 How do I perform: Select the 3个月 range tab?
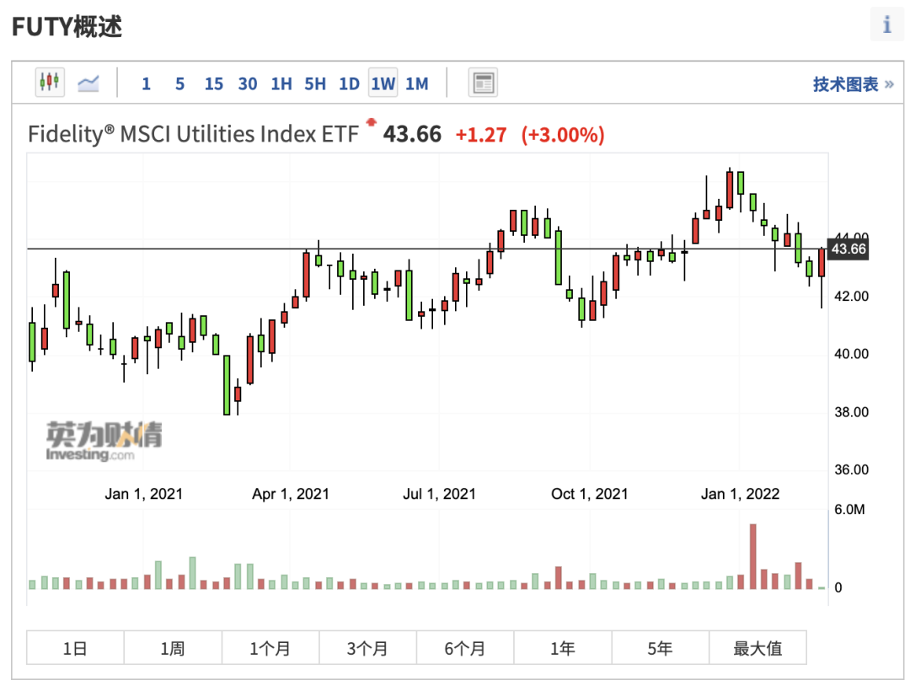coord(367,647)
